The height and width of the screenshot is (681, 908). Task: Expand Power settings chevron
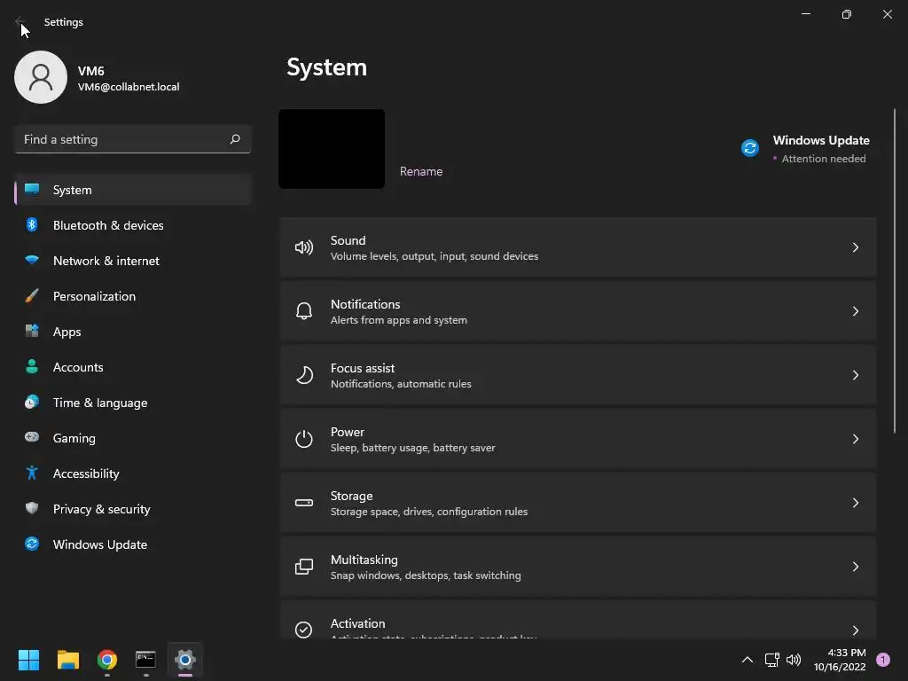coord(856,439)
